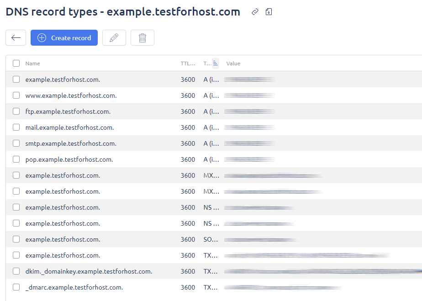Screen dimensions: 422x301
Task: Toggle the select-all checkbox in header
Action: (16, 63)
